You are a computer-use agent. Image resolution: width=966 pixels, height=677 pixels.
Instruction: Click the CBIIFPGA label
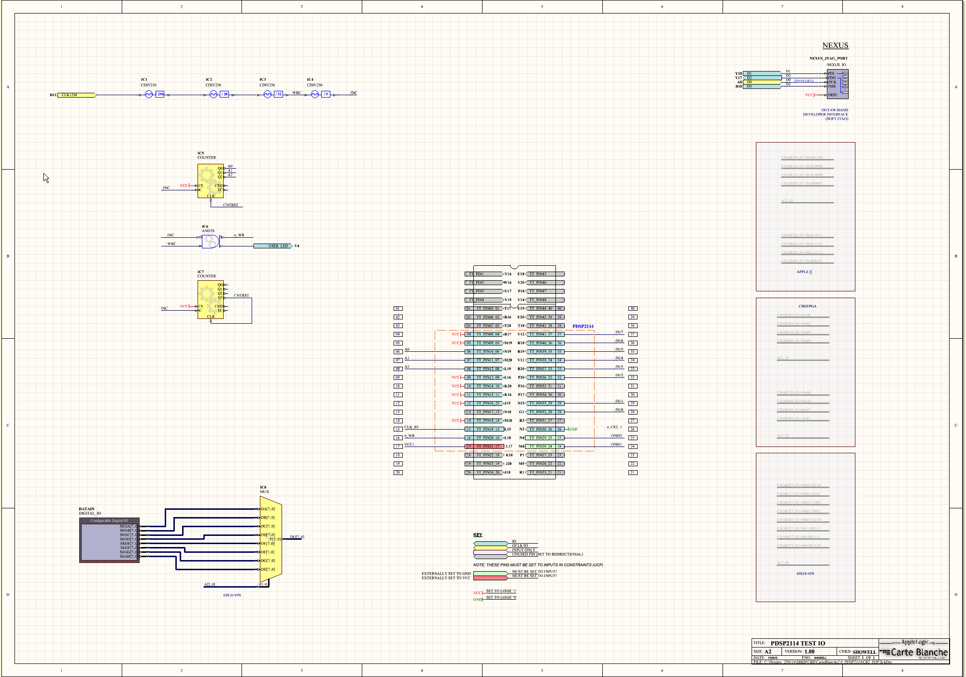coord(807,306)
